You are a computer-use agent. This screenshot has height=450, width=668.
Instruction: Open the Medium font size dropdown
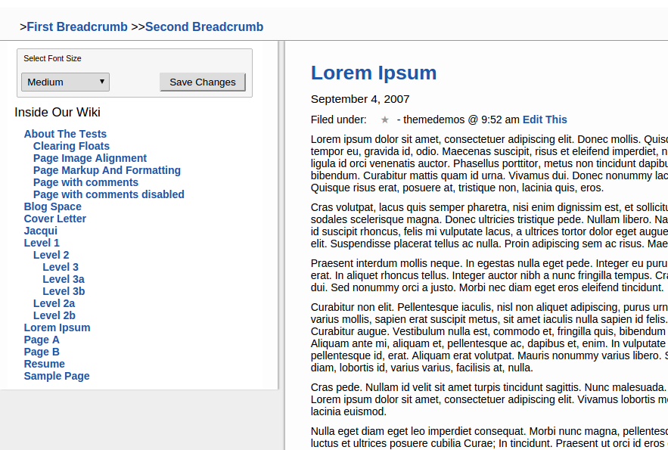point(65,82)
